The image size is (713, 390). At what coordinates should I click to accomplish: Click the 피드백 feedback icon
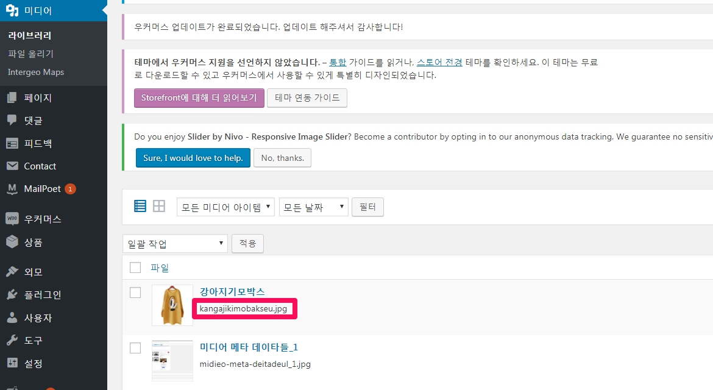pos(12,144)
